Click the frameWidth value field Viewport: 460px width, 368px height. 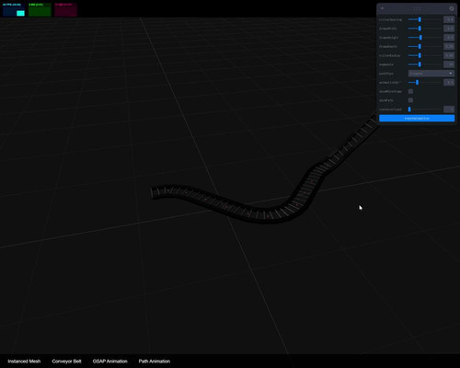[449, 29]
